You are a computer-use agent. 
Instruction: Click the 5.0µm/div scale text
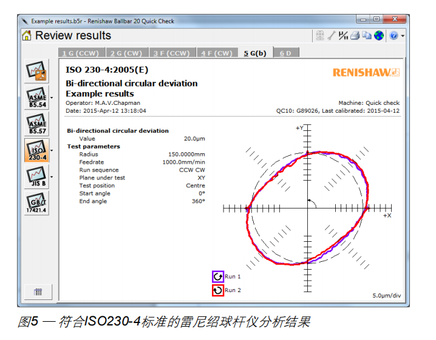[386, 296]
